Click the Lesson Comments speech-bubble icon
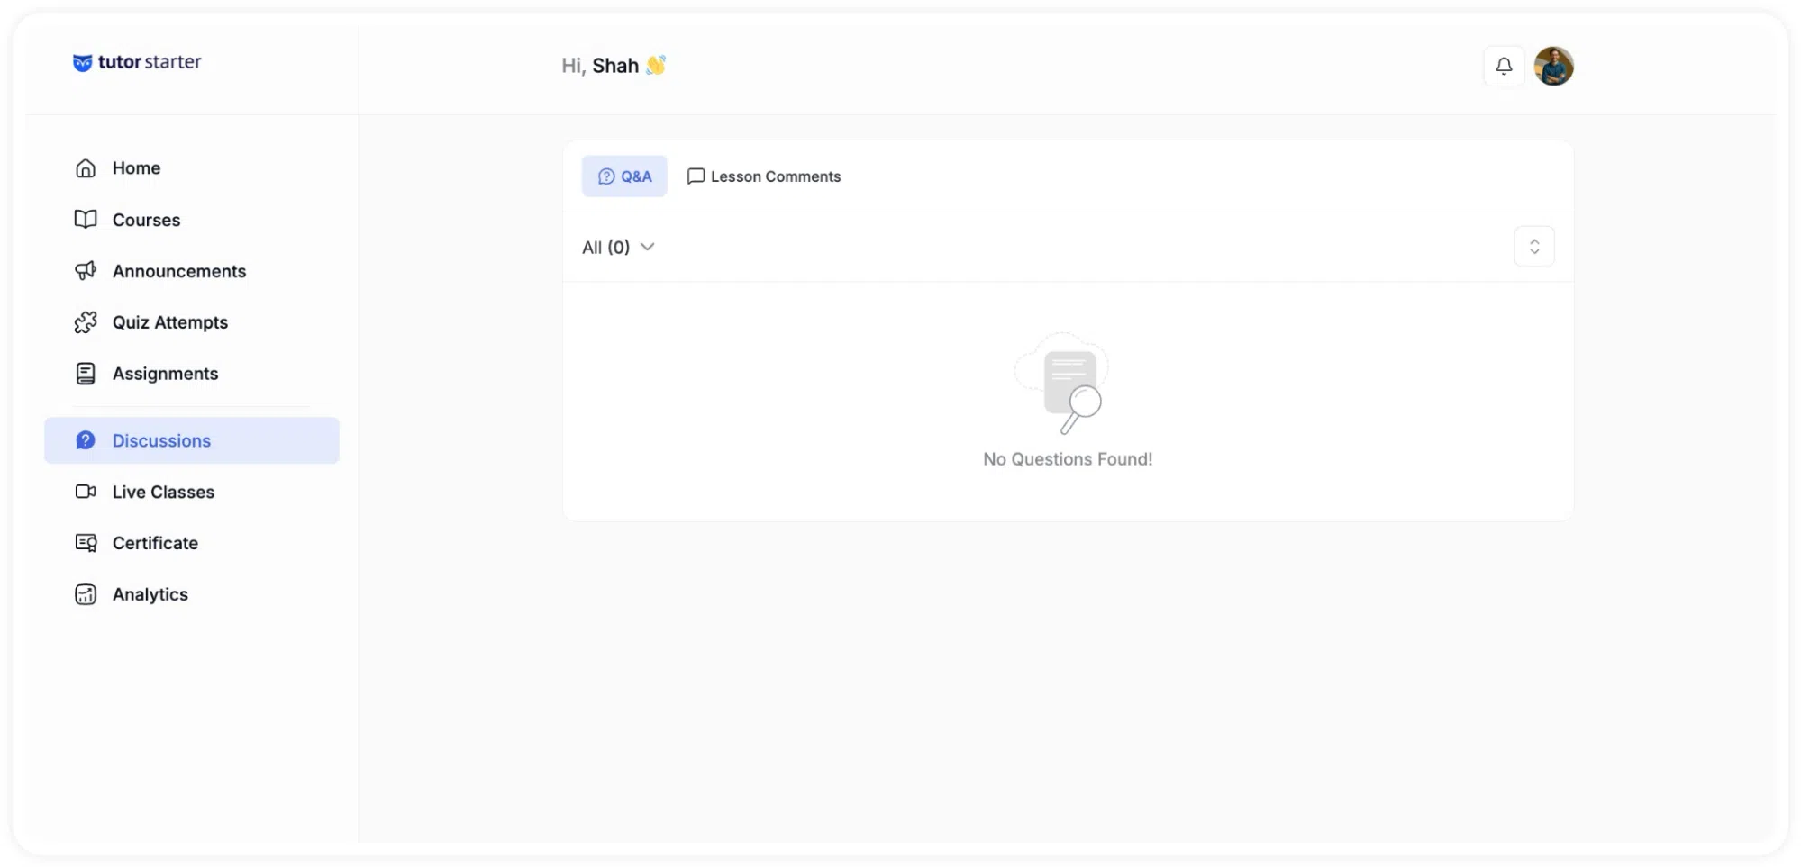Screen dimensions: 1801x868 (x=696, y=176)
